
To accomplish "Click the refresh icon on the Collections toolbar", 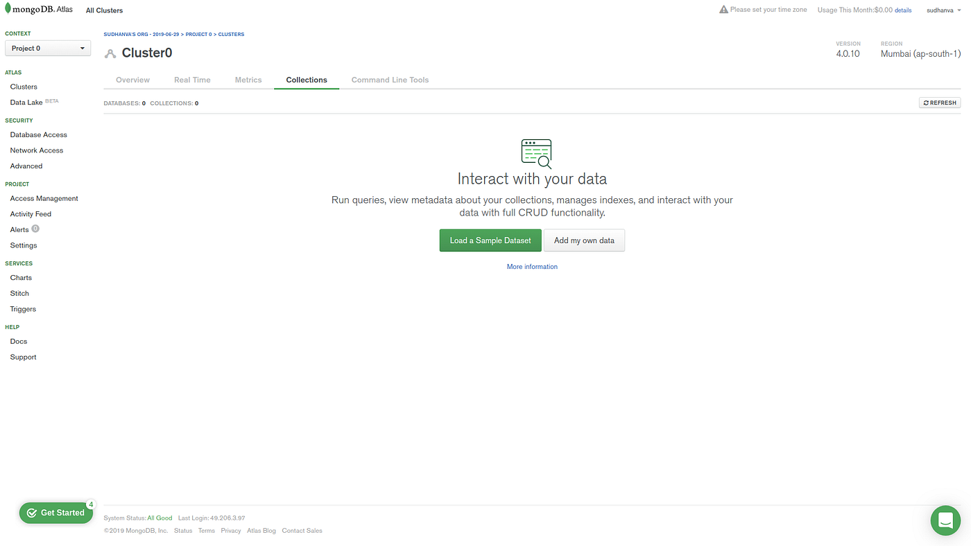I will pos(927,102).
